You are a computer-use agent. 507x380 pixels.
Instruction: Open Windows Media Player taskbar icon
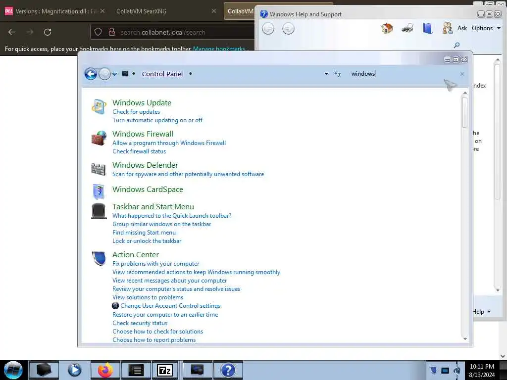point(75,370)
